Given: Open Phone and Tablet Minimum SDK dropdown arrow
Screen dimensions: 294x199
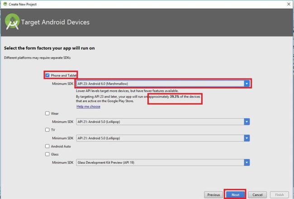Looking at the screenshot, I should point(247,83).
